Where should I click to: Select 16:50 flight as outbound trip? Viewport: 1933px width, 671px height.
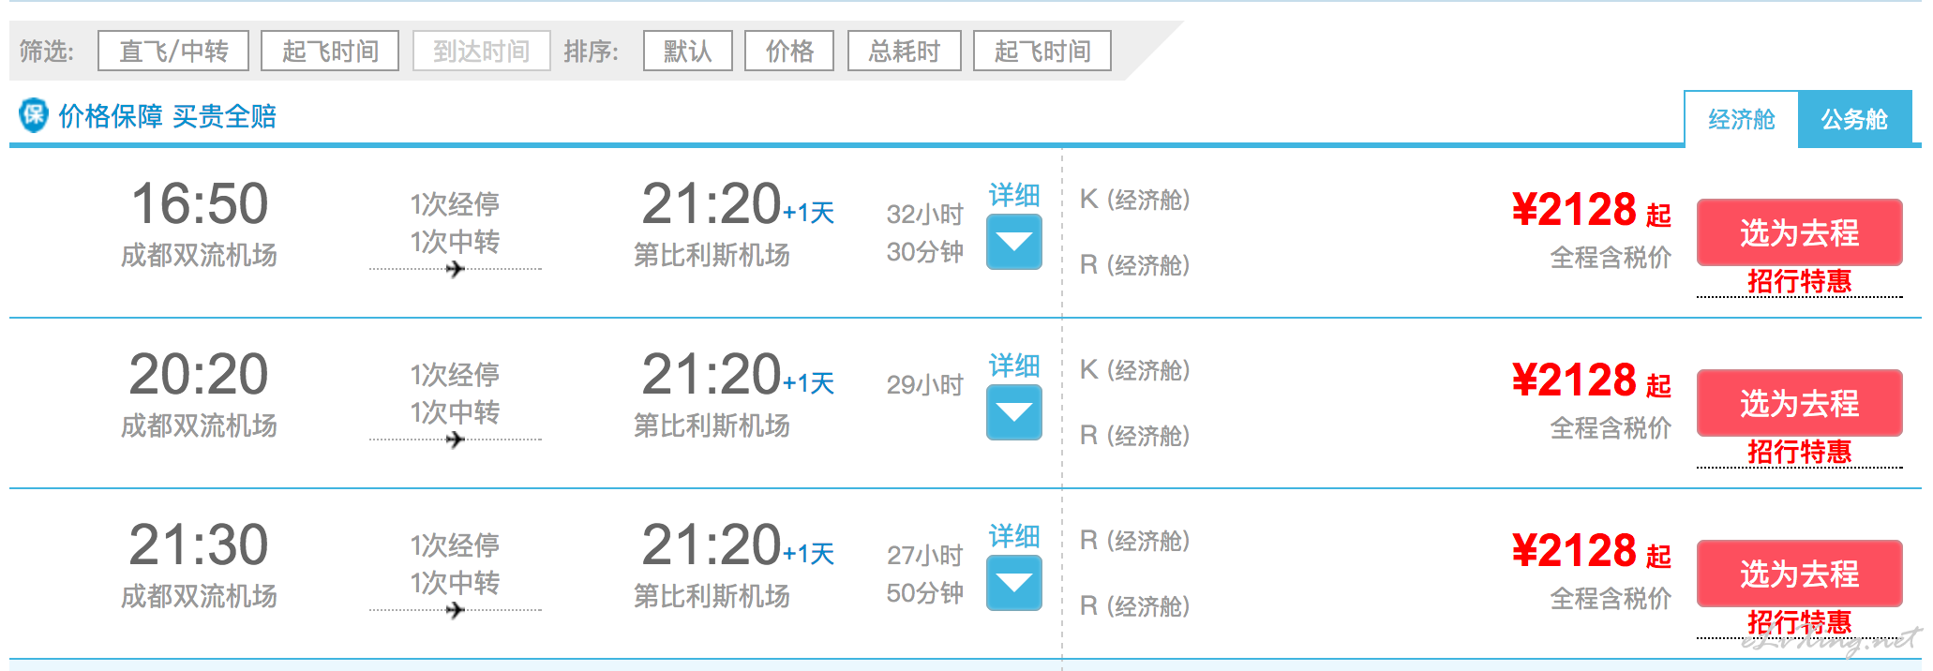(x=1800, y=232)
